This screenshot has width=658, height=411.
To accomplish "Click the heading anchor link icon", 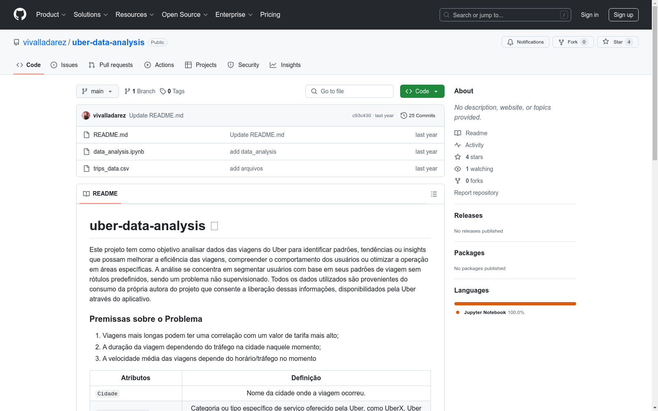I will pyautogui.click(x=214, y=226).
